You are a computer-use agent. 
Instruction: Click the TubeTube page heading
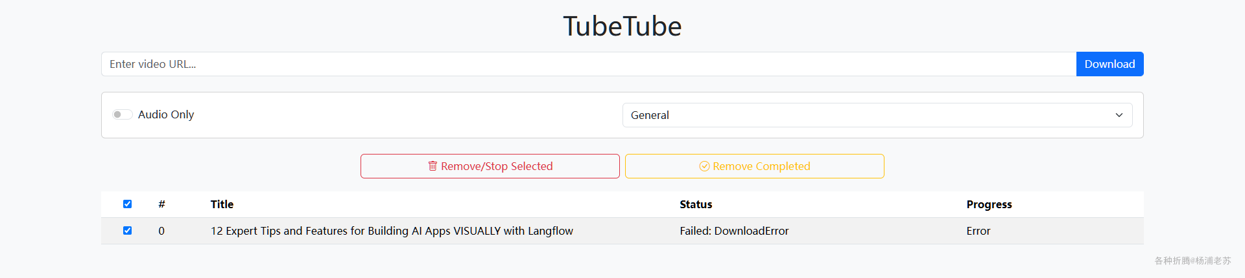(x=622, y=27)
